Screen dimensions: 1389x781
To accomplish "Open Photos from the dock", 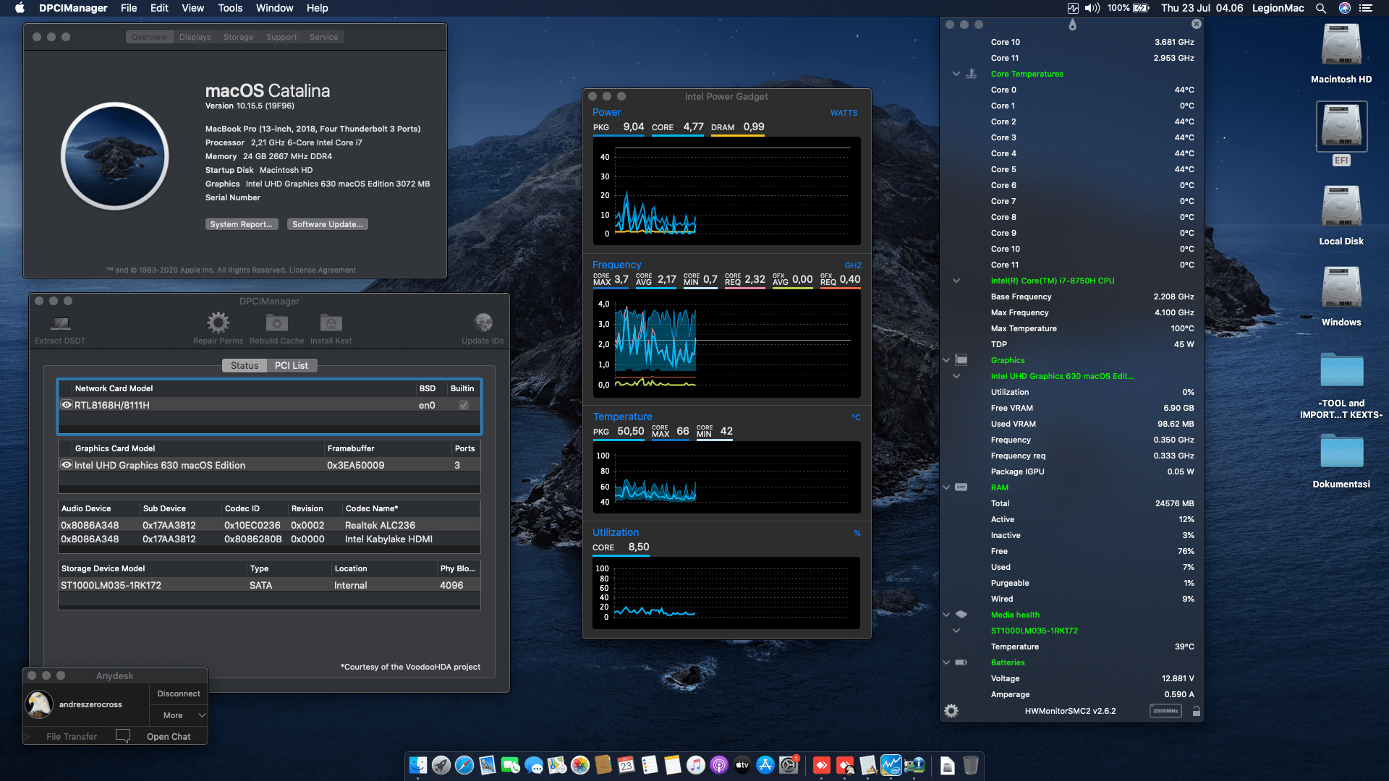I will click(x=580, y=764).
